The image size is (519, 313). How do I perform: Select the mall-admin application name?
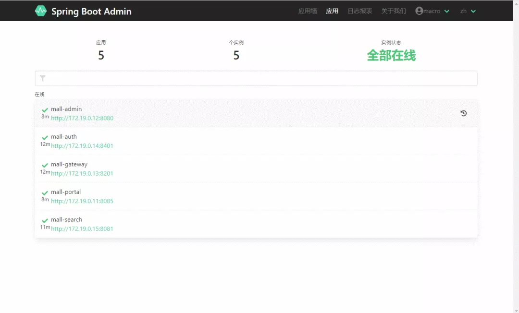coord(66,109)
